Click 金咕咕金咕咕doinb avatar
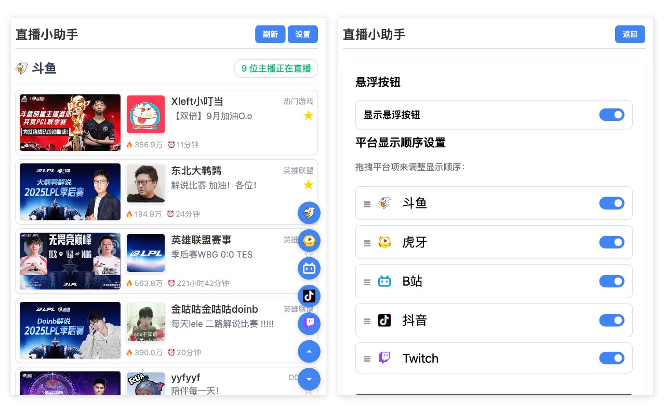Image resolution: width=665 pixels, height=415 pixels. tap(145, 322)
